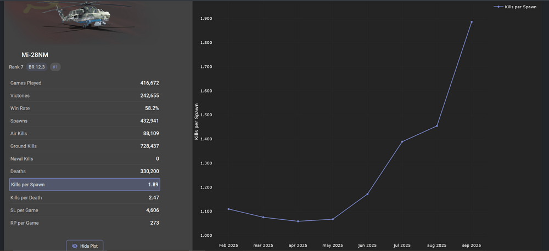
Task: Toggle Kills per Spawn legend entry
Action: click(x=517, y=7)
